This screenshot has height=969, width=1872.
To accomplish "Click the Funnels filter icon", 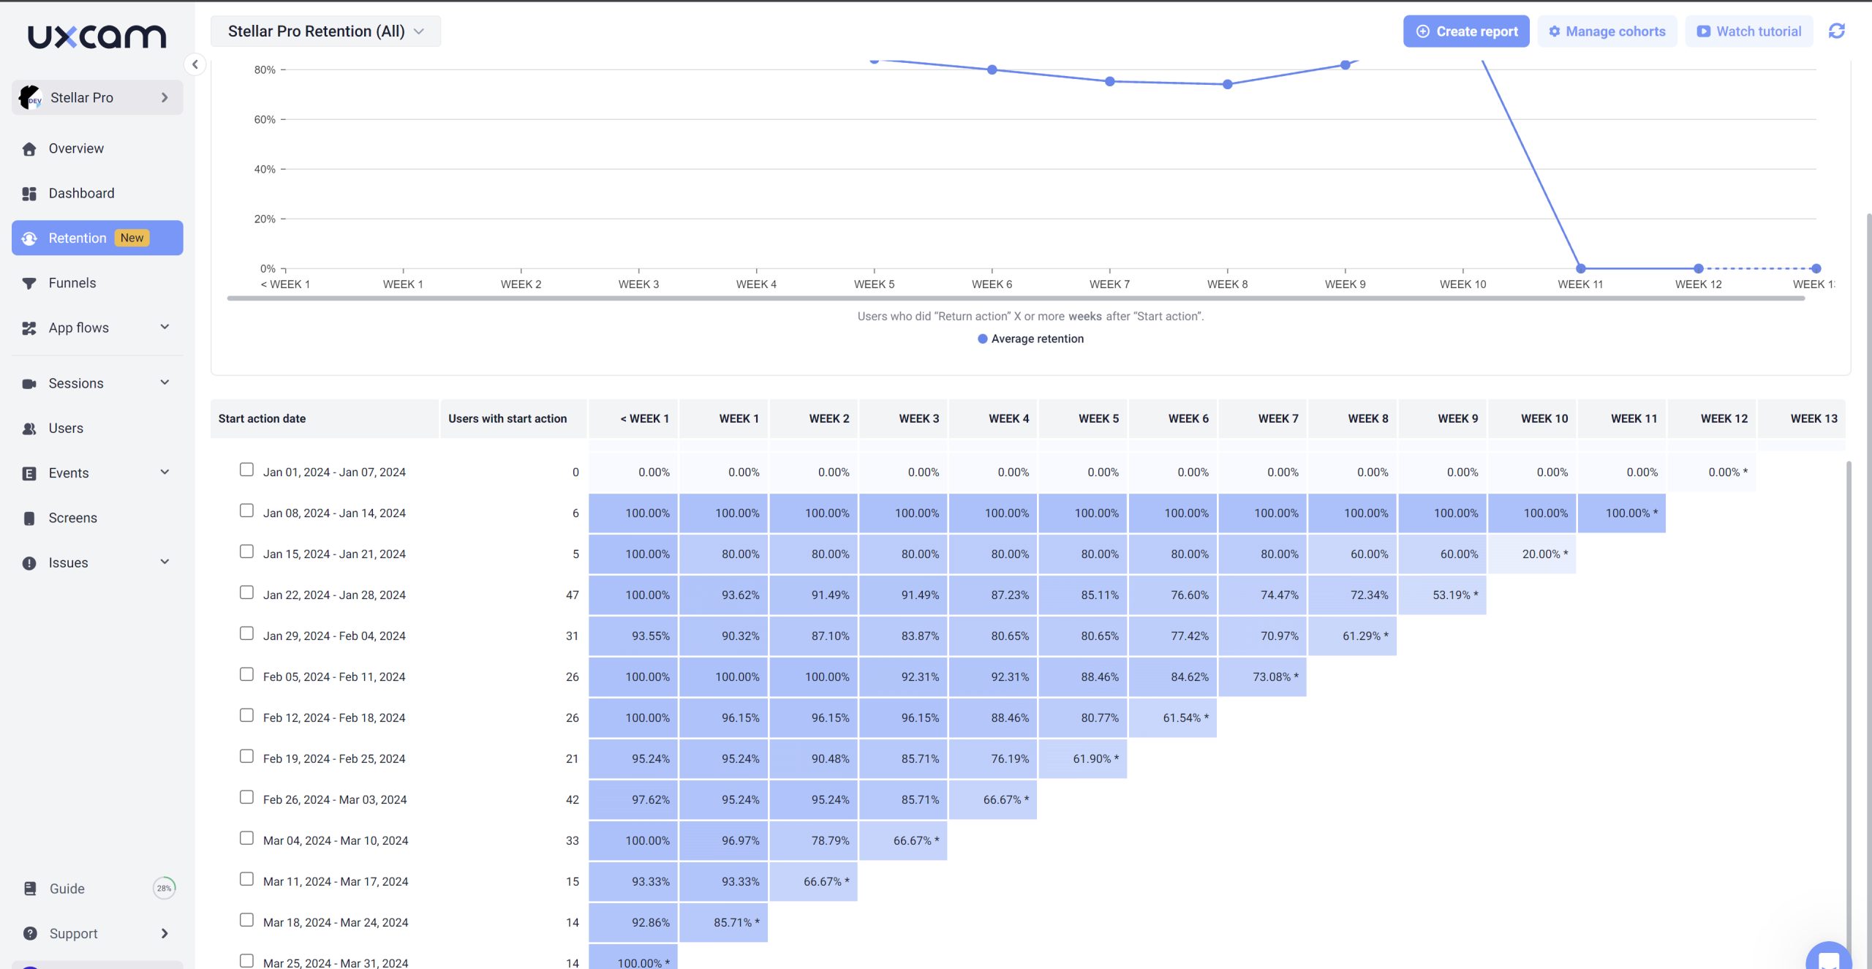I will click(29, 284).
